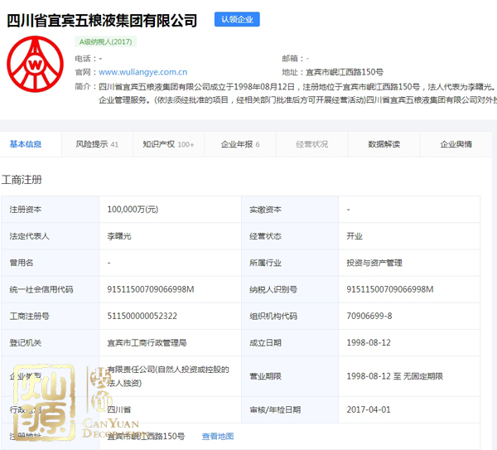497x450 pixels.
Task: Click the company title 四川省宜宾五粮液集团有限公司
Action: pos(102,21)
